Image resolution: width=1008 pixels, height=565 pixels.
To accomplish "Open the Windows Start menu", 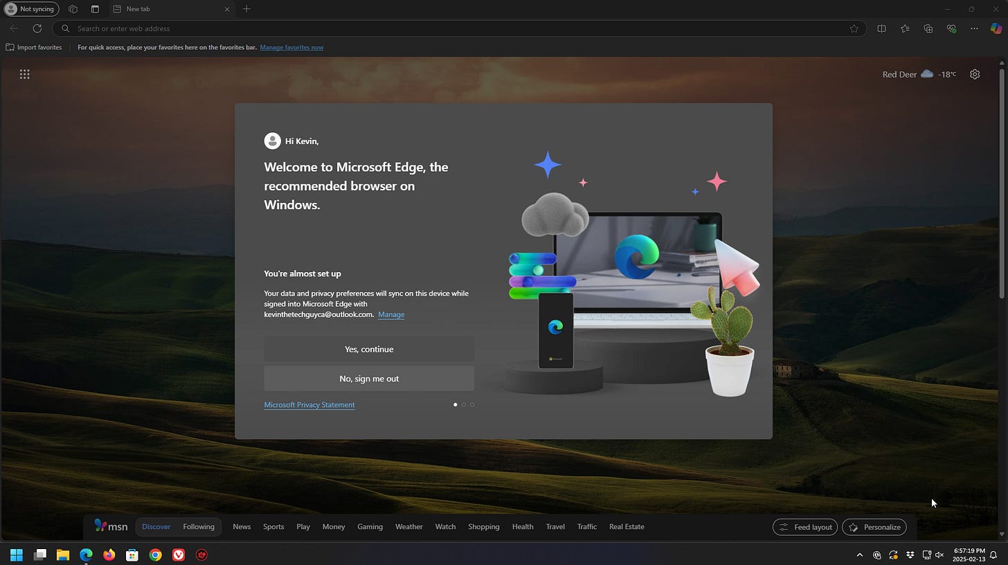I will pos(17,555).
